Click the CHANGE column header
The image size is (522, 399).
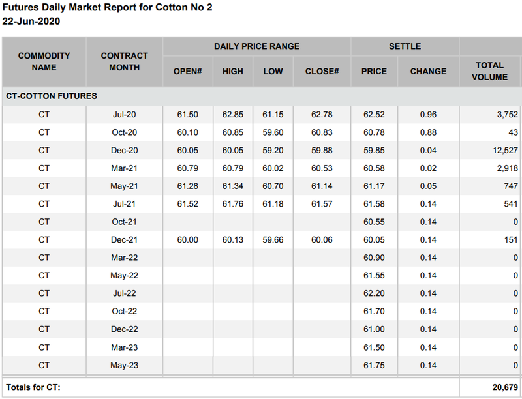click(x=428, y=72)
